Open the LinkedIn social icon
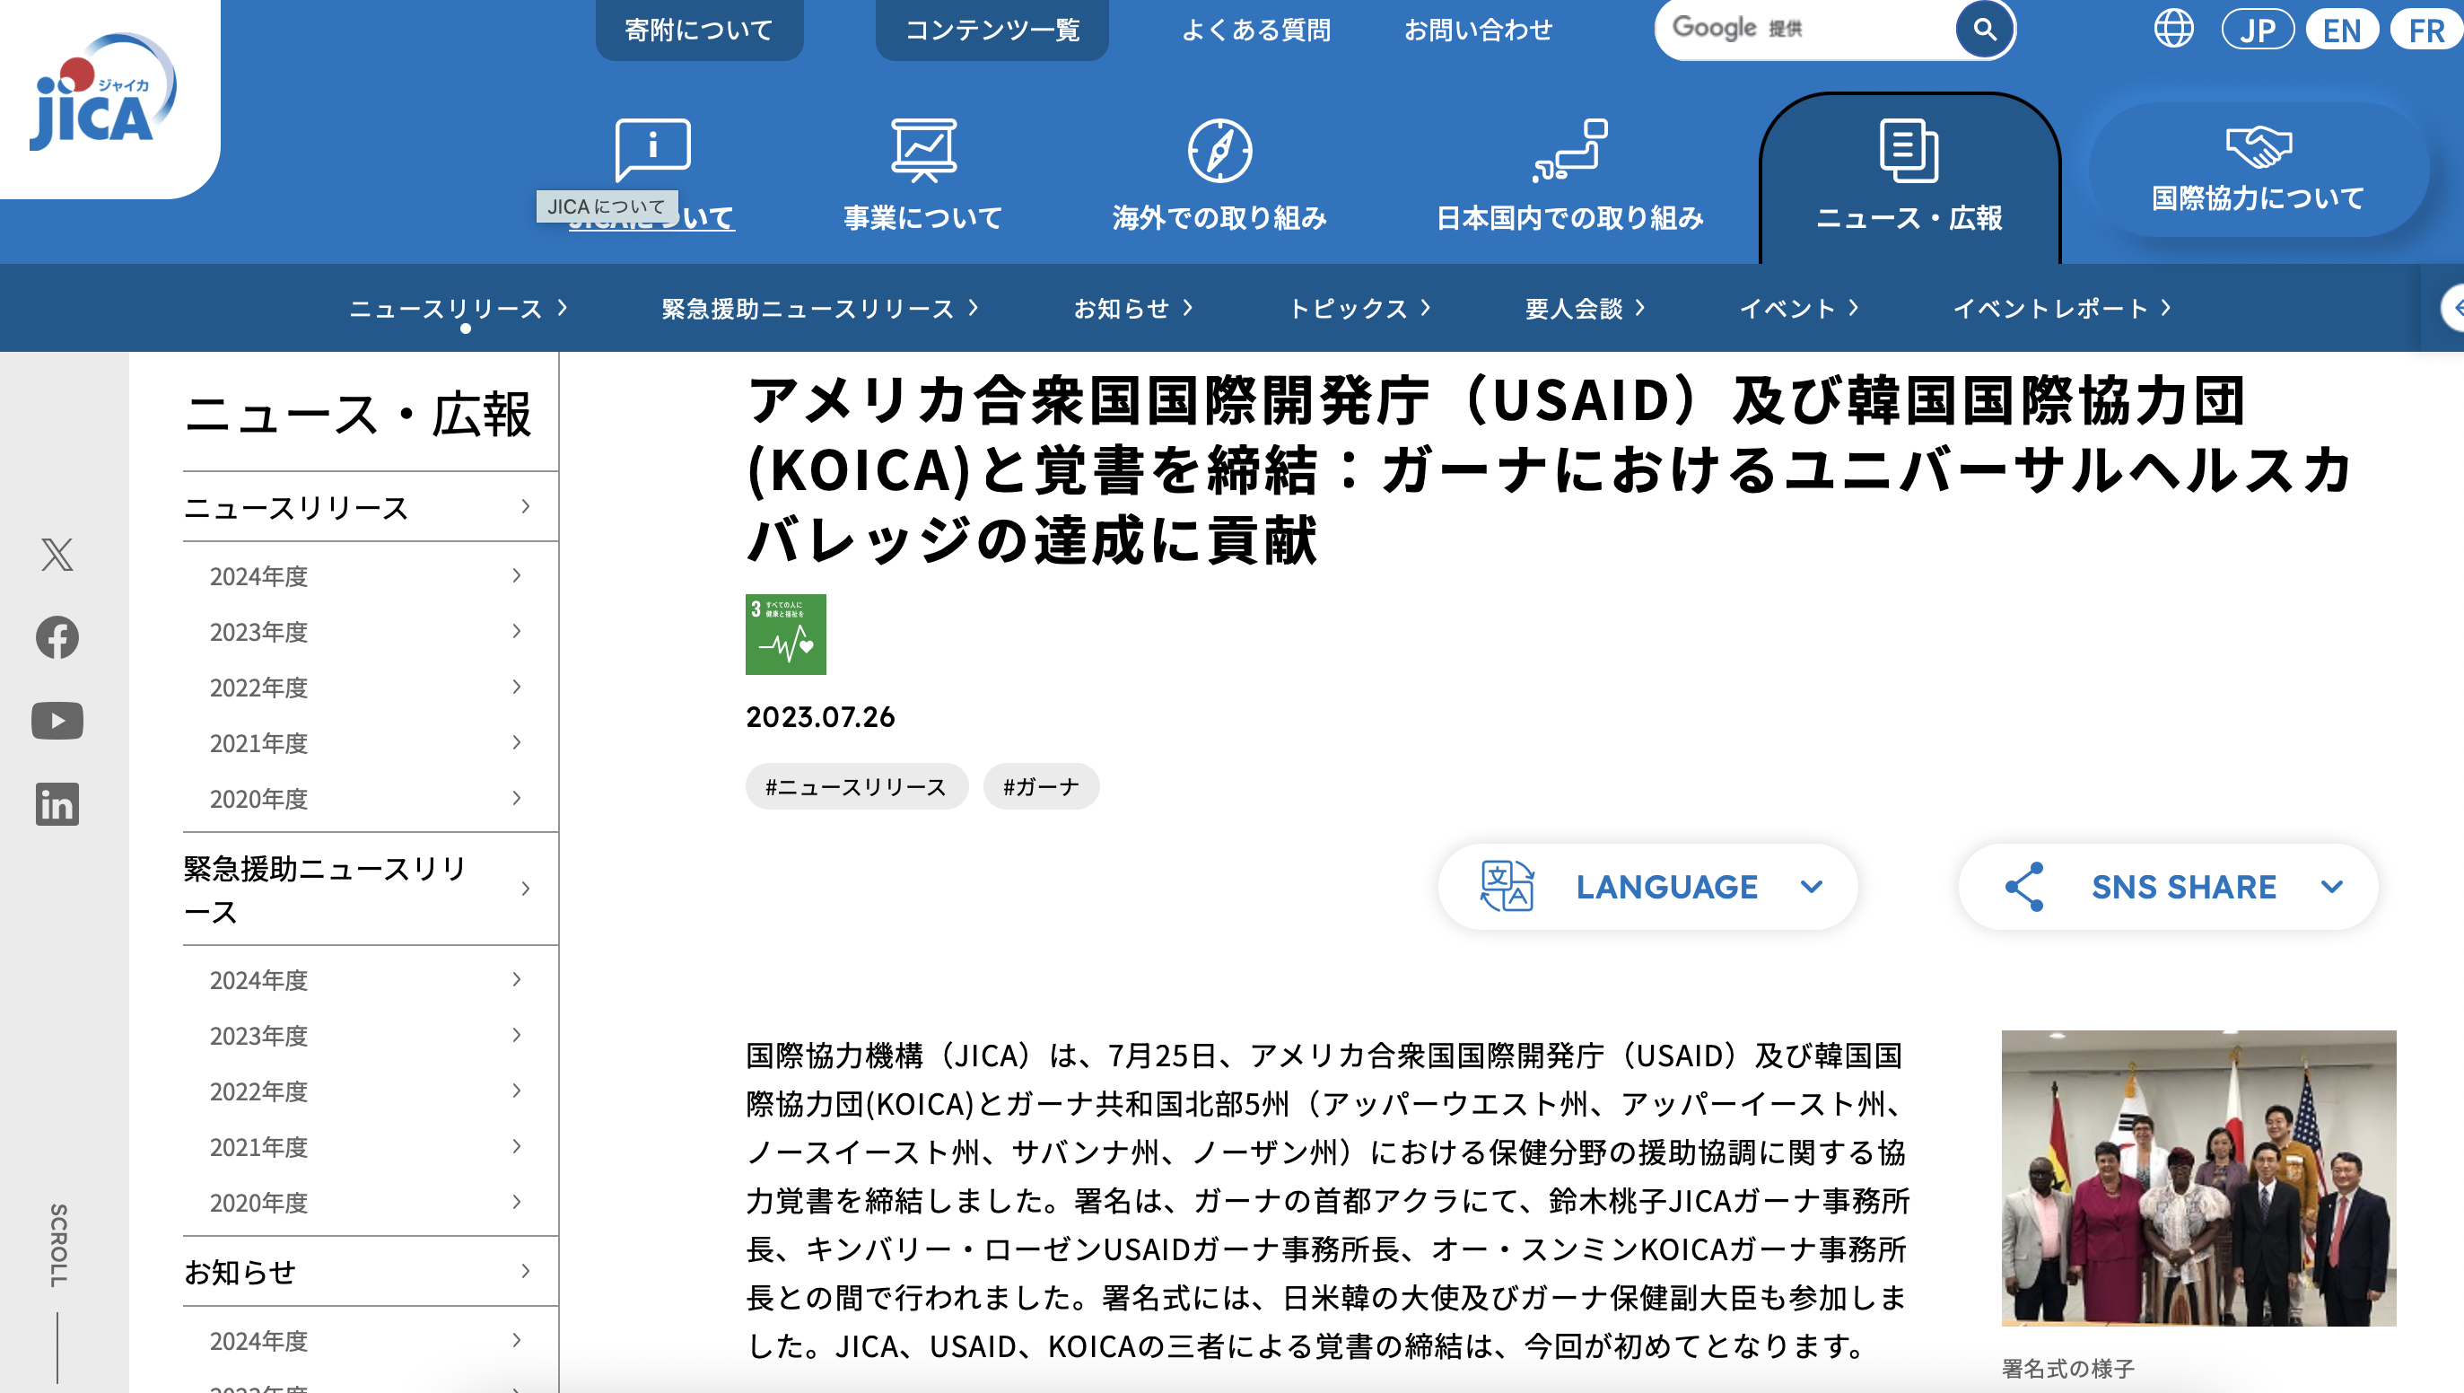2464x1393 pixels. [x=57, y=803]
